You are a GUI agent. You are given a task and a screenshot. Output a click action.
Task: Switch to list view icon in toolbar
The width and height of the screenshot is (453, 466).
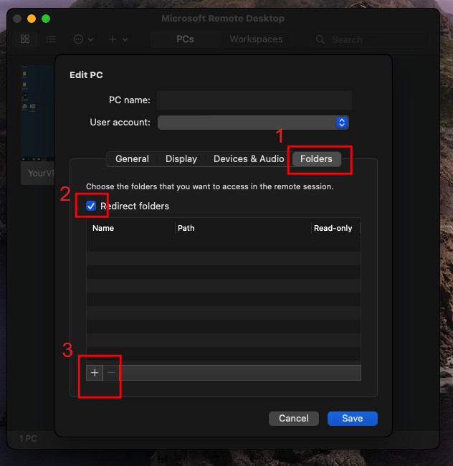point(51,39)
